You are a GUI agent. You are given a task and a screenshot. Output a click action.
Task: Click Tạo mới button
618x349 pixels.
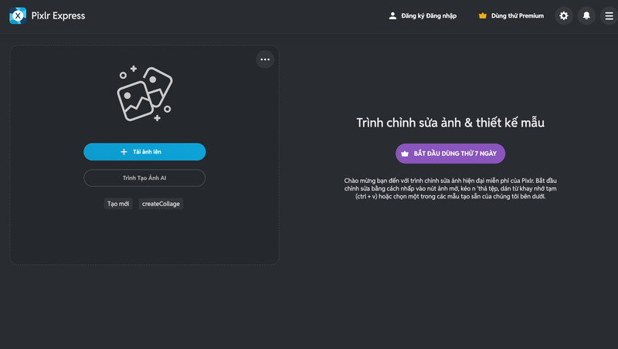118,204
